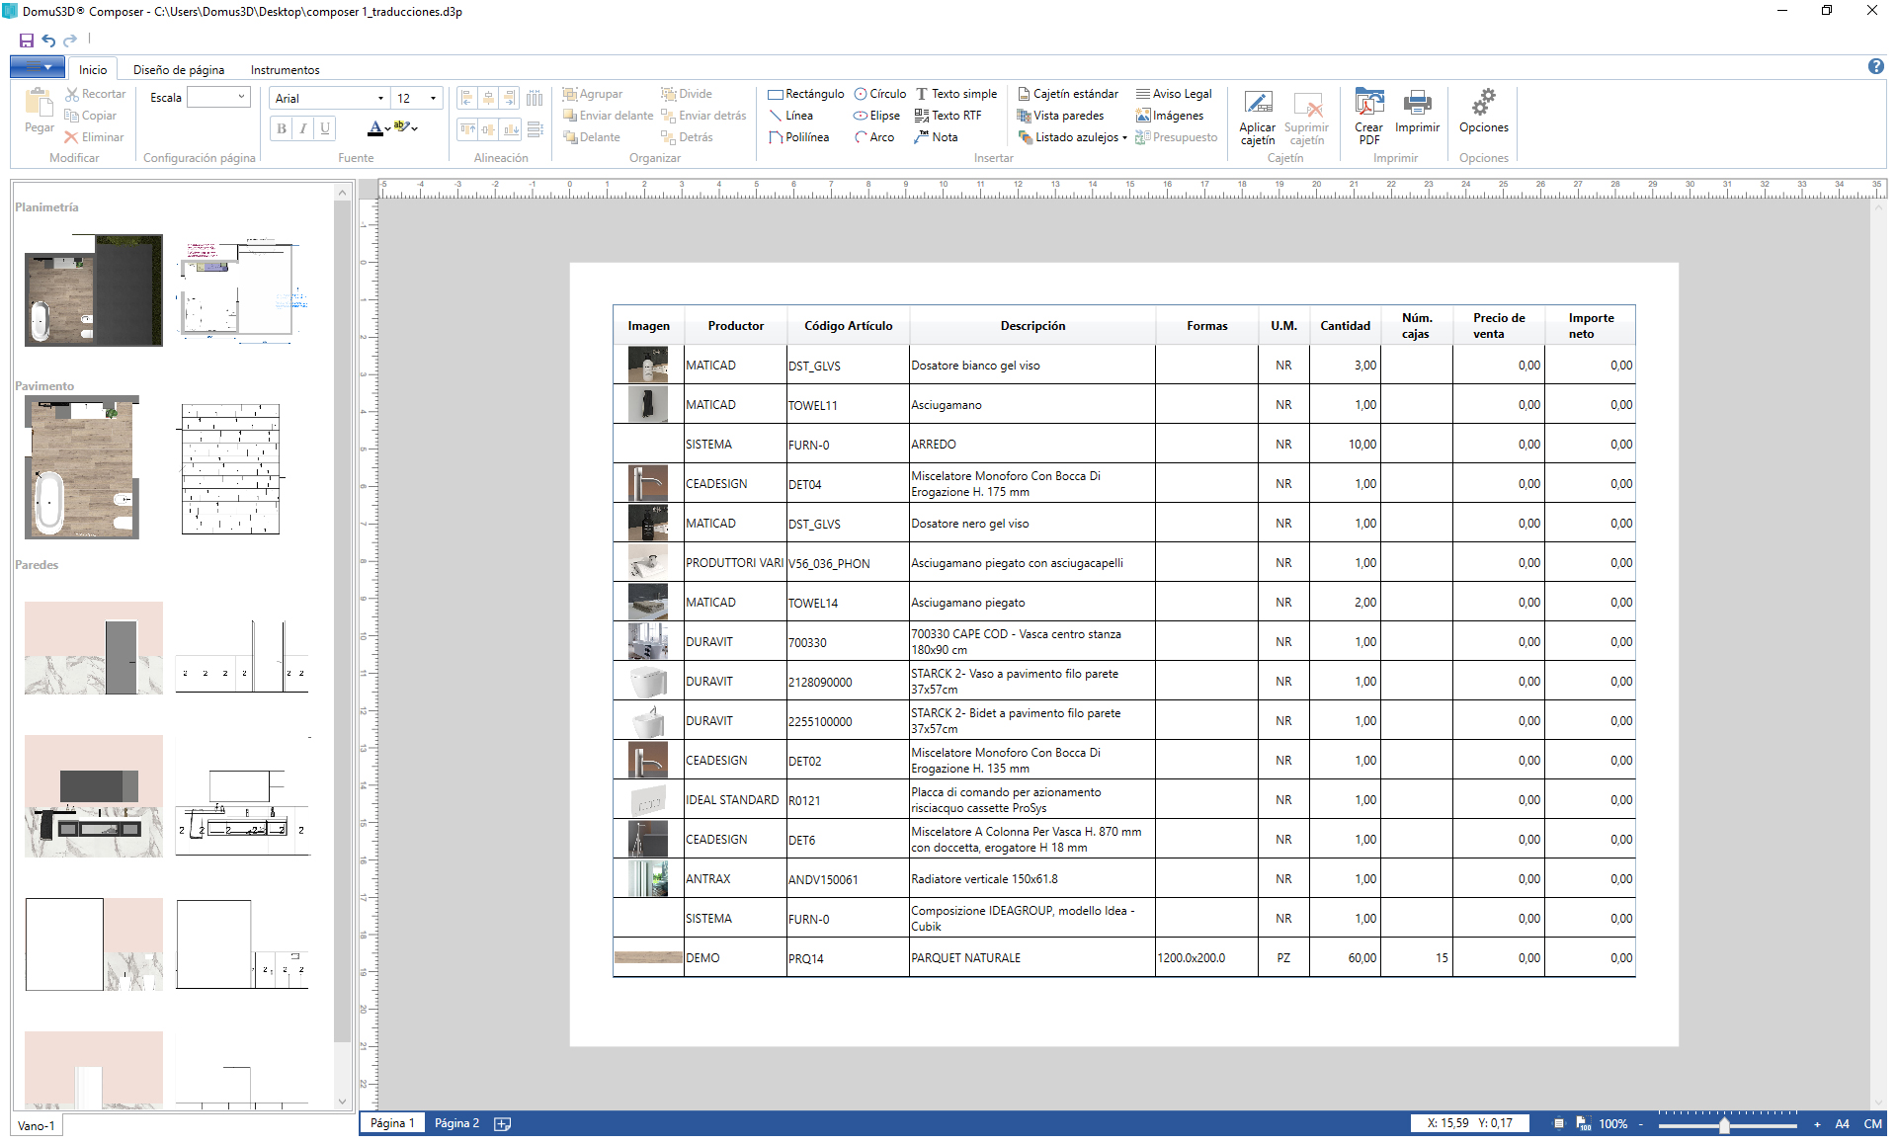Open the blue application menu button
1897x1144 pixels.
coord(37,67)
